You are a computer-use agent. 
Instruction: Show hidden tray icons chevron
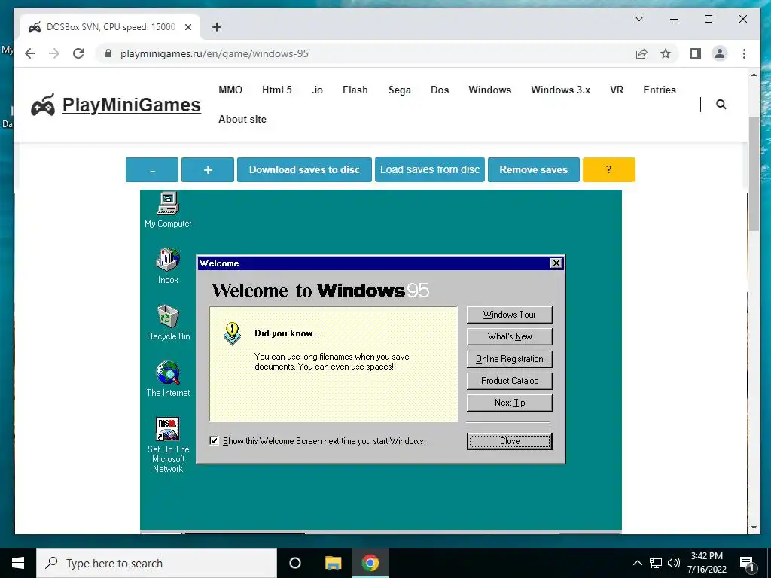click(x=637, y=563)
